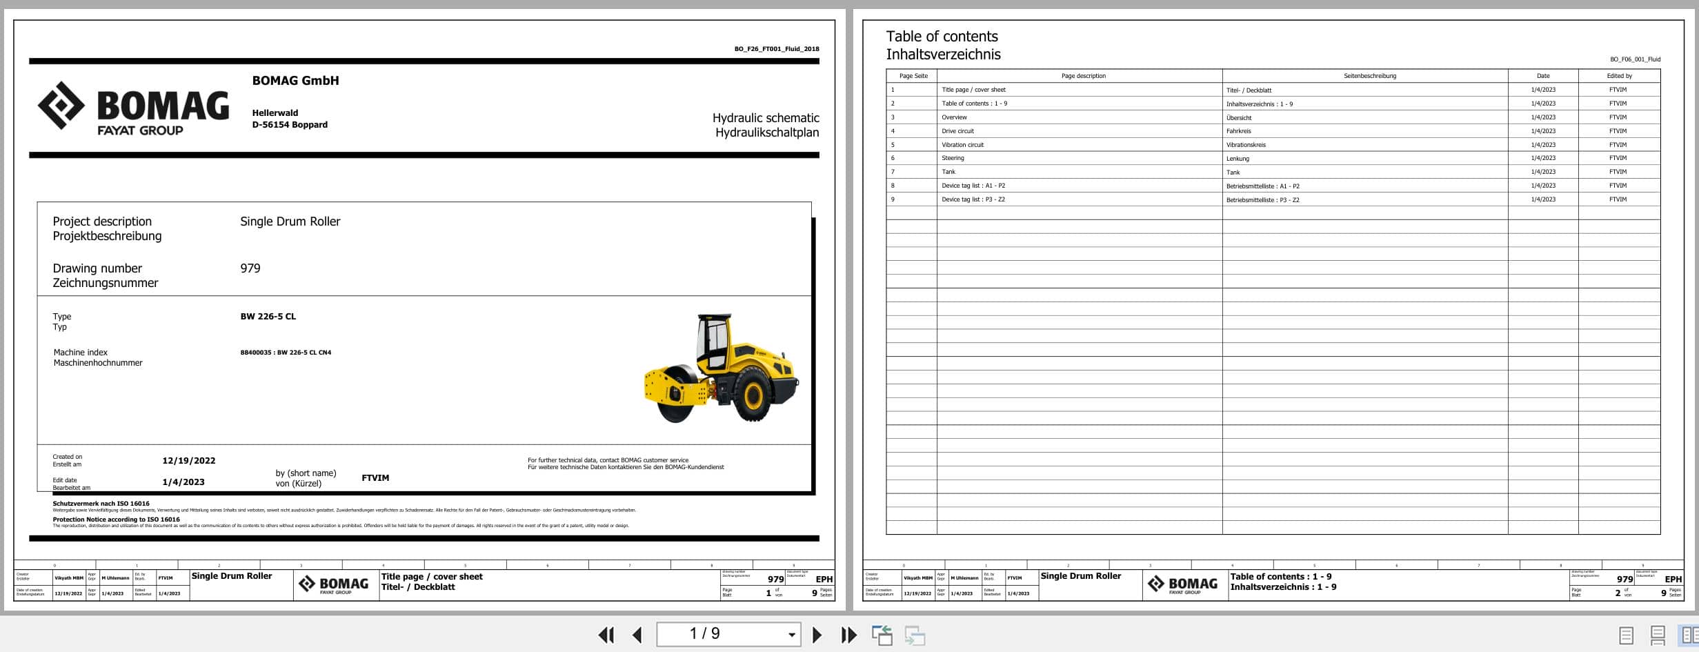Click document code 'BO_F26_FT001_Fluid_2018'
Image resolution: width=1699 pixels, height=652 pixels.
tap(777, 49)
